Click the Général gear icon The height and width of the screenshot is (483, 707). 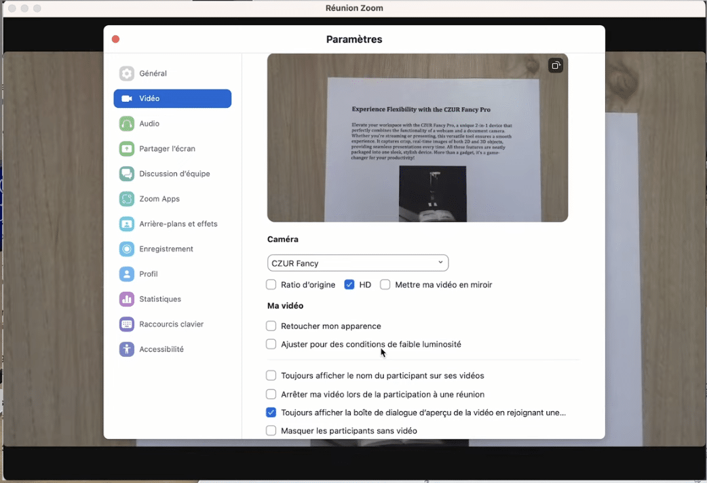coord(127,73)
